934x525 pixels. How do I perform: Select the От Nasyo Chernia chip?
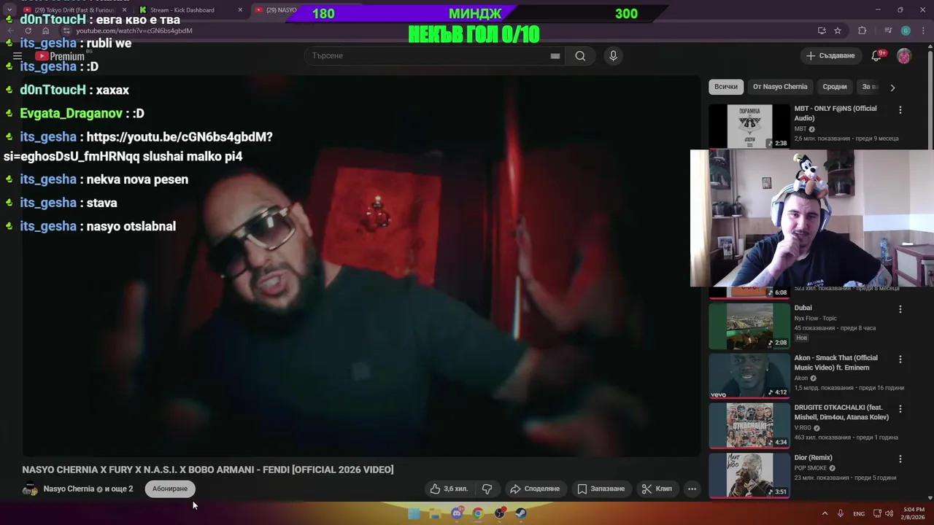[x=780, y=87]
